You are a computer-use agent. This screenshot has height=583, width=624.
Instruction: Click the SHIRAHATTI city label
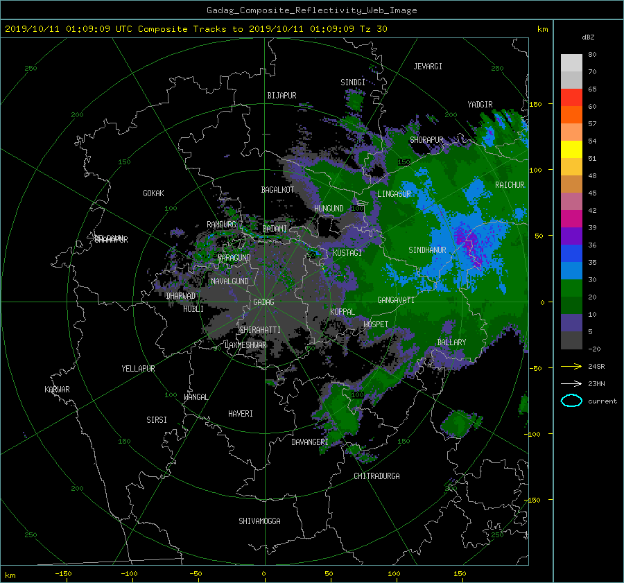pos(260,330)
